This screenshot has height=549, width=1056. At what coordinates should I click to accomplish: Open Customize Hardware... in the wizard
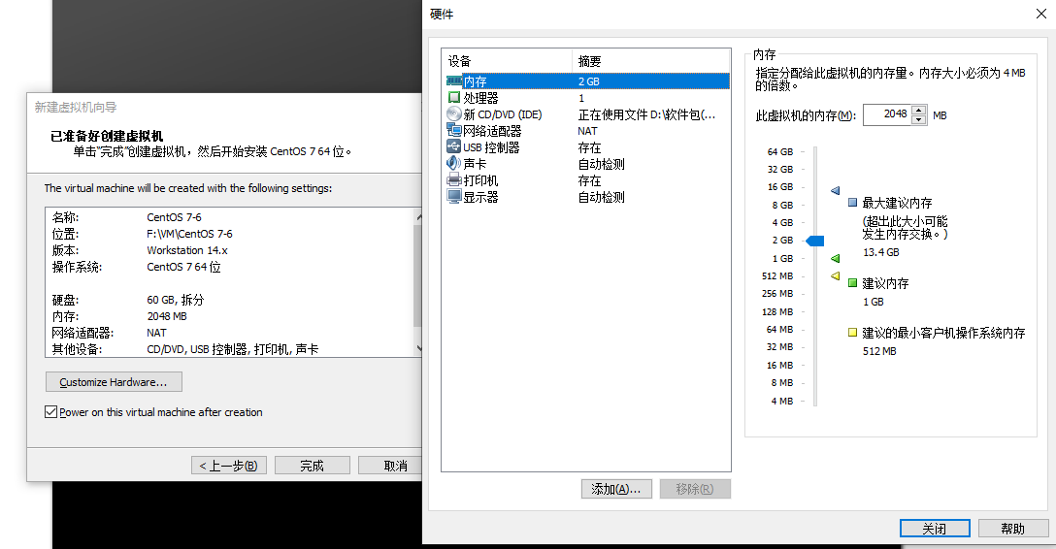tap(114, 382)
